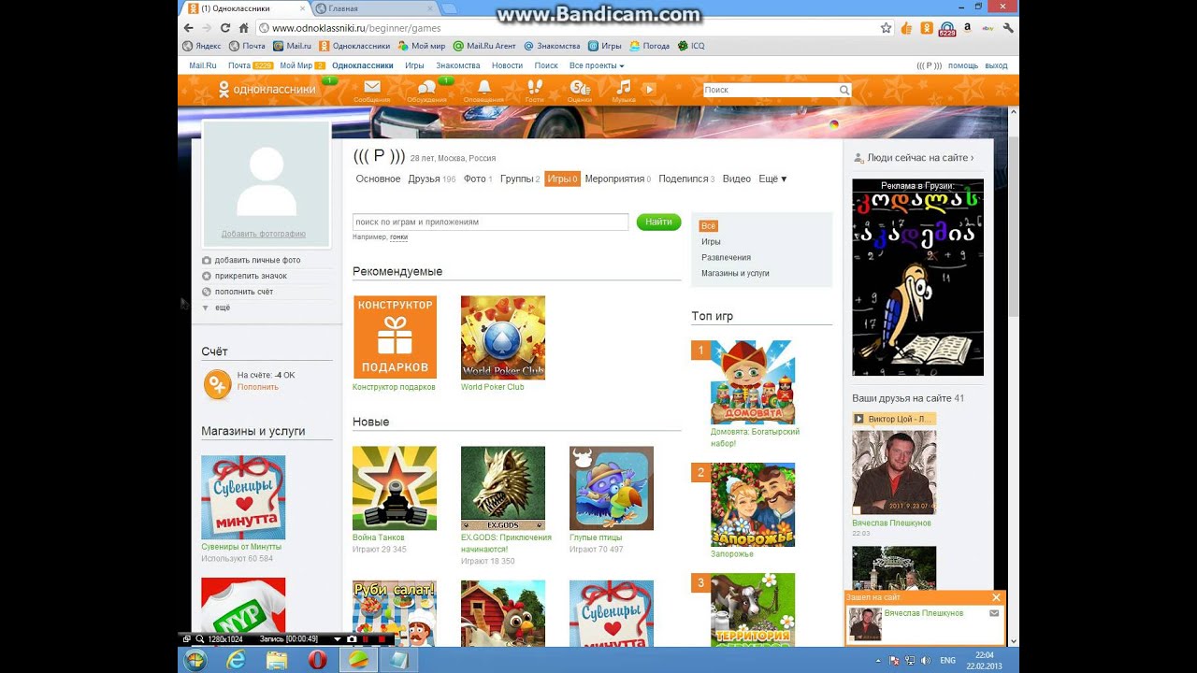Click the volume icon in system tray
1197x673 pixels.
[x=925, y=660]
